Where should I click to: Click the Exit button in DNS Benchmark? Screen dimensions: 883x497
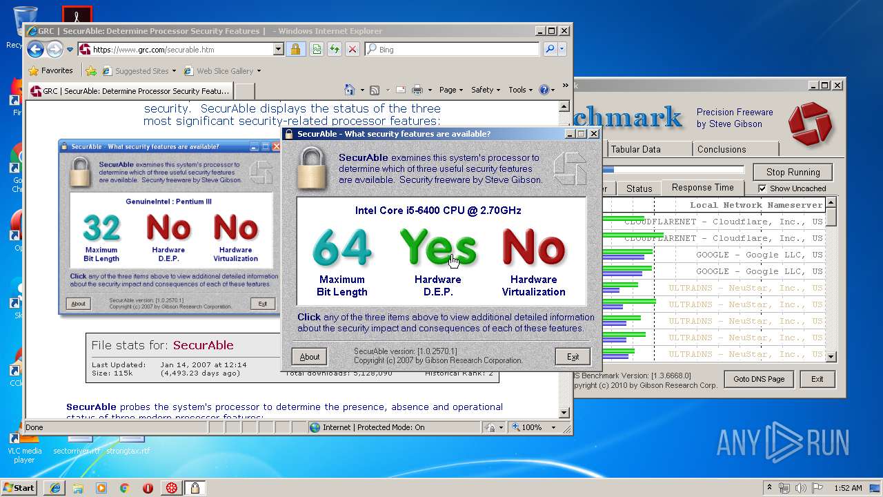coord(817,379)
